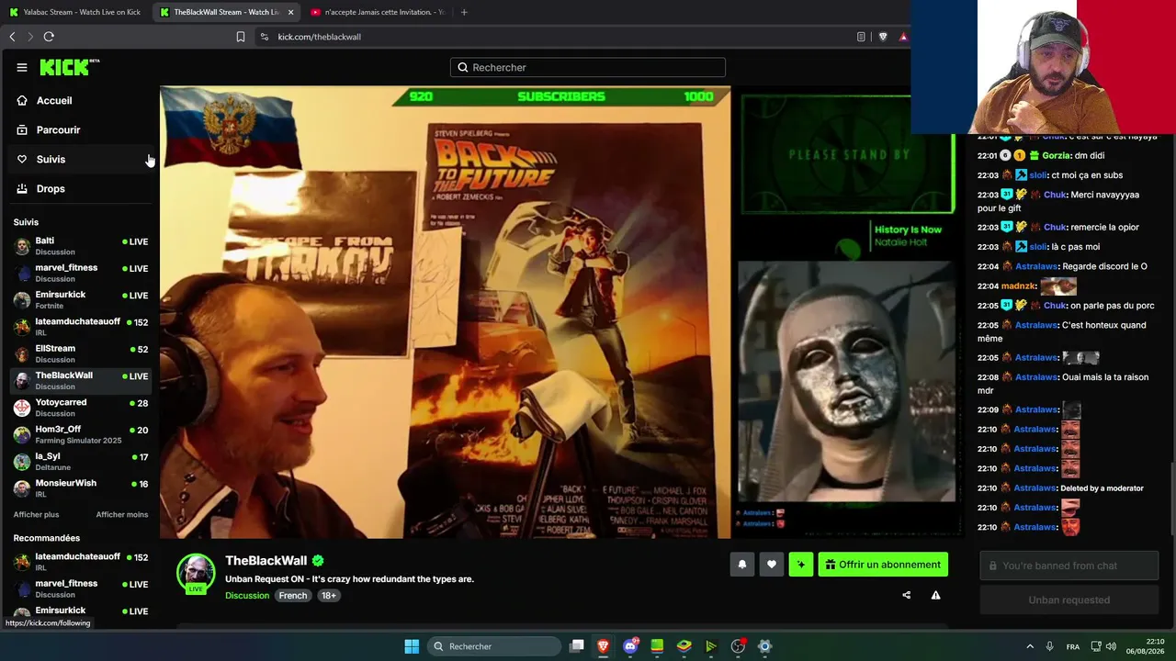This screenshot has width=1176, height=661.
Task: Open Drops in the sidebar
Action: (x=79, y=189)
